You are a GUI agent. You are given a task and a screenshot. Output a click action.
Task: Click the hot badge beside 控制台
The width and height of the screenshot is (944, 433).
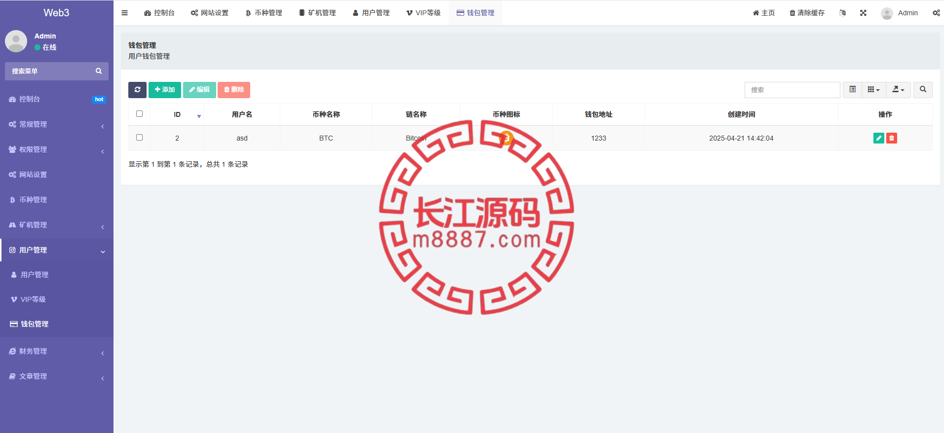(99, 99)
